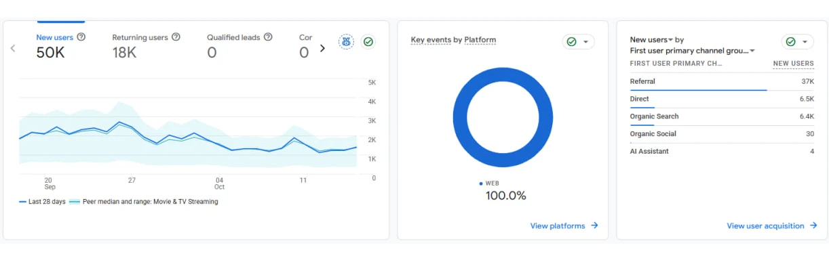Viewport: 829px width, 262px height.
Task: Open status dropdown on Key events card
Action: click(579, 42)
